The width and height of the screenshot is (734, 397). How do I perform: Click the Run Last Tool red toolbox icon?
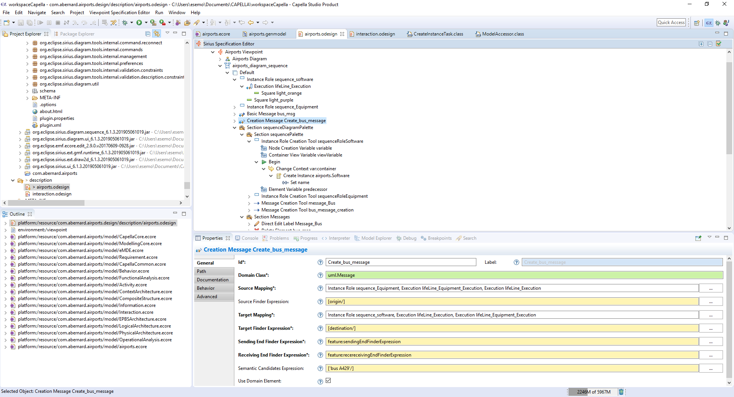pyautogui.click(x=162, y=23)
